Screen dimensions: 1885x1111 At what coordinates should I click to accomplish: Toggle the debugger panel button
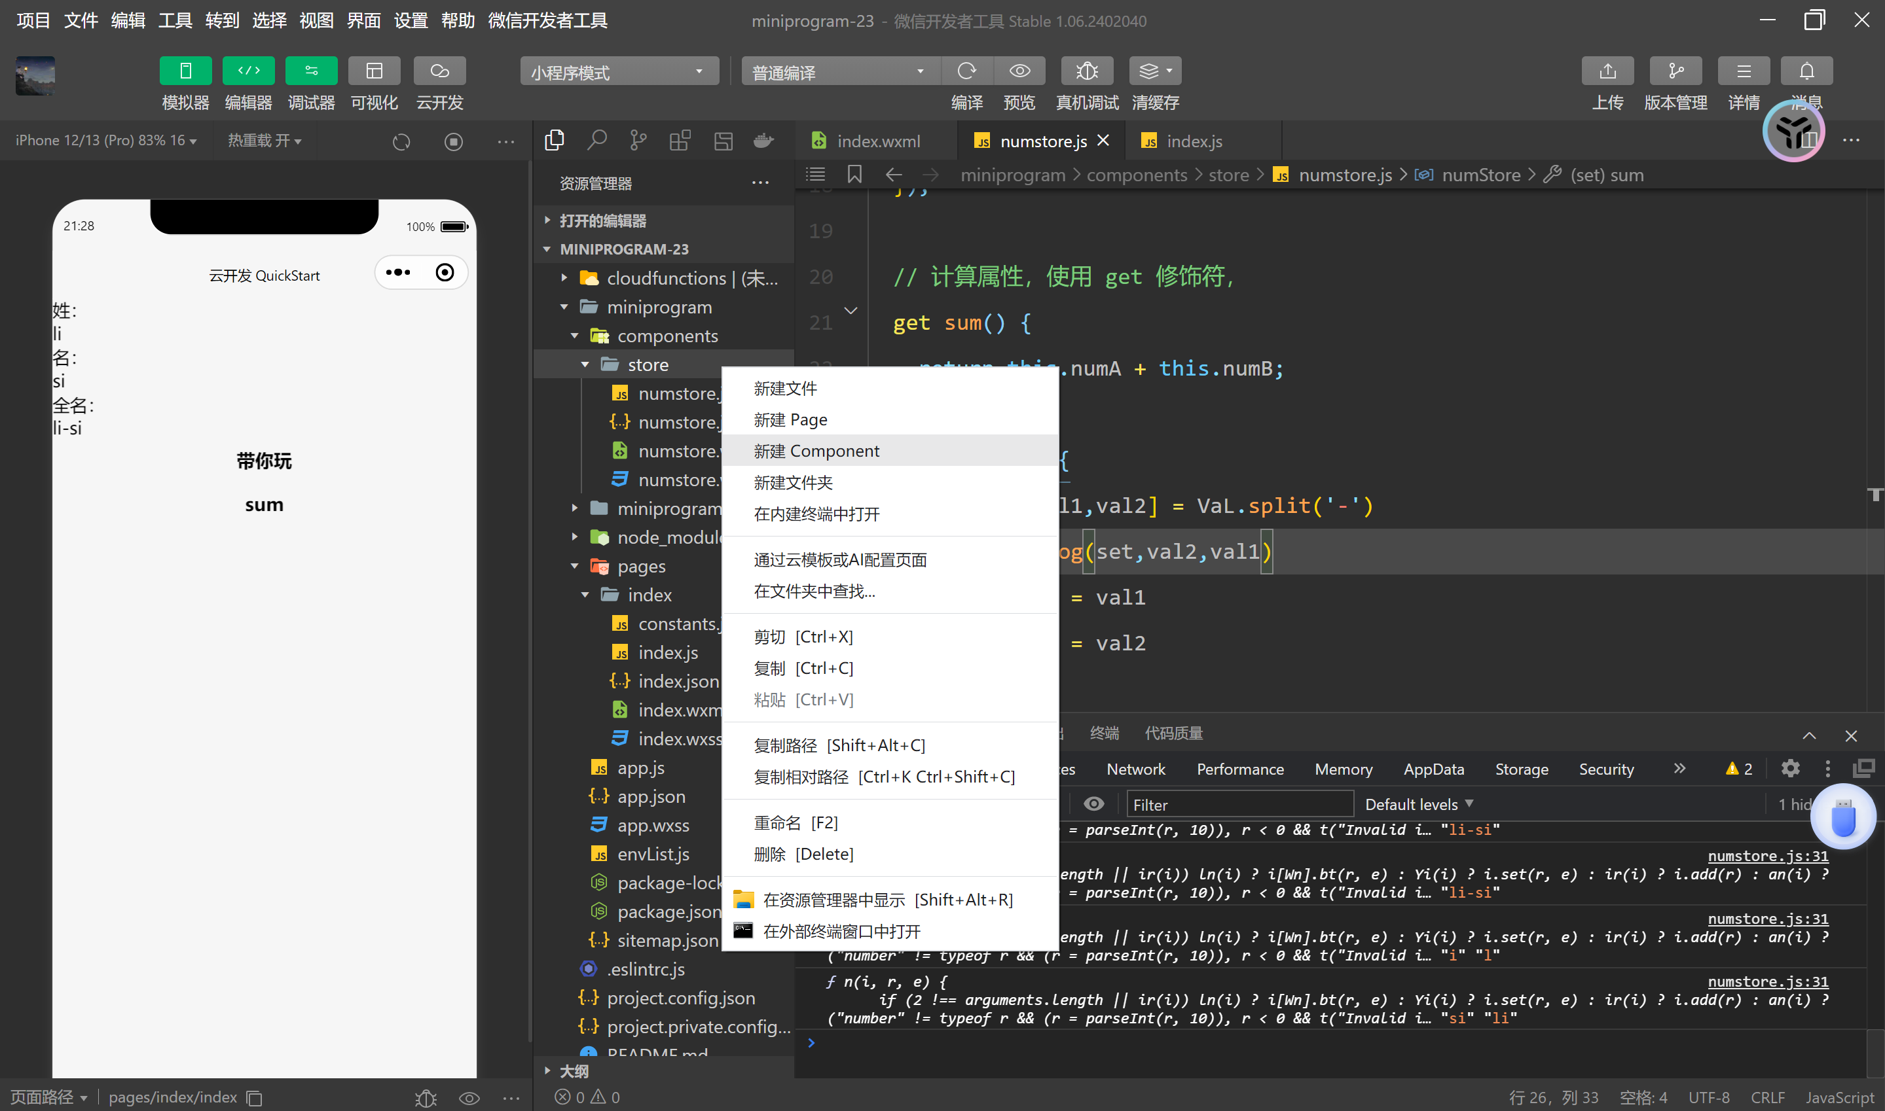311,71
